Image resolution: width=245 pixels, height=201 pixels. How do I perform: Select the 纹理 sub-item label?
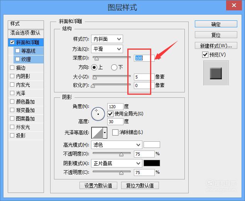click(26, 59)
